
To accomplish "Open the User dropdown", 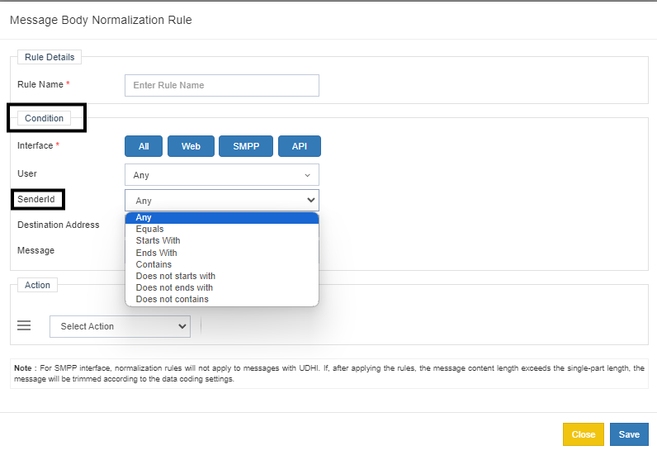I will 221,175.
